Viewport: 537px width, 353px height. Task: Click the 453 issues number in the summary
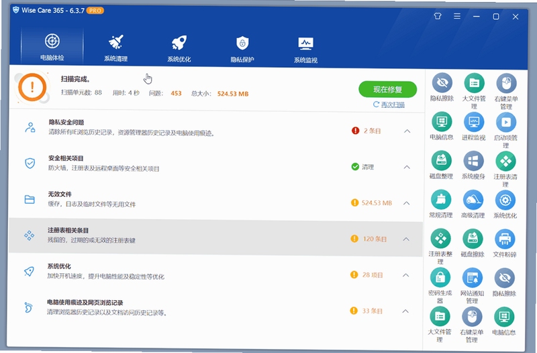tap(176, 93)
